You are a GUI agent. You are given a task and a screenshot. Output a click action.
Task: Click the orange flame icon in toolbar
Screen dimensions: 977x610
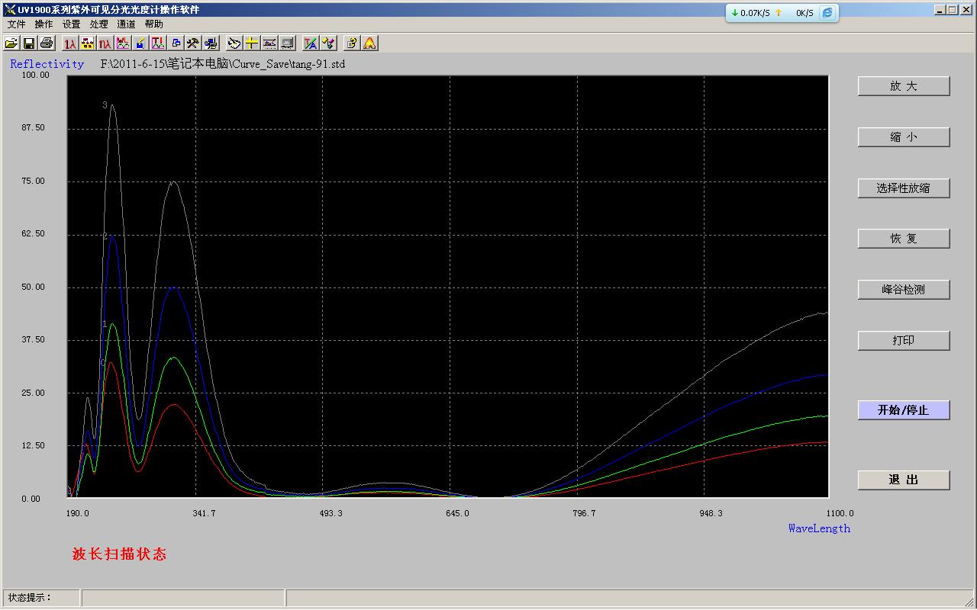point(369,43)
